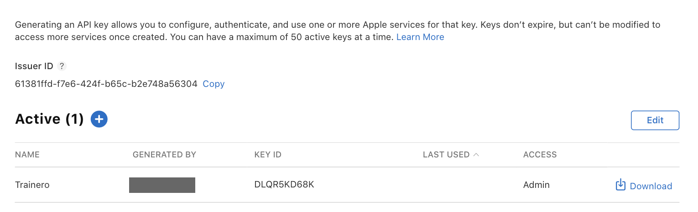This screenshot has width=698, height=212.
Task: Click the Issuer ID label
Action: [x=34, y=66]
